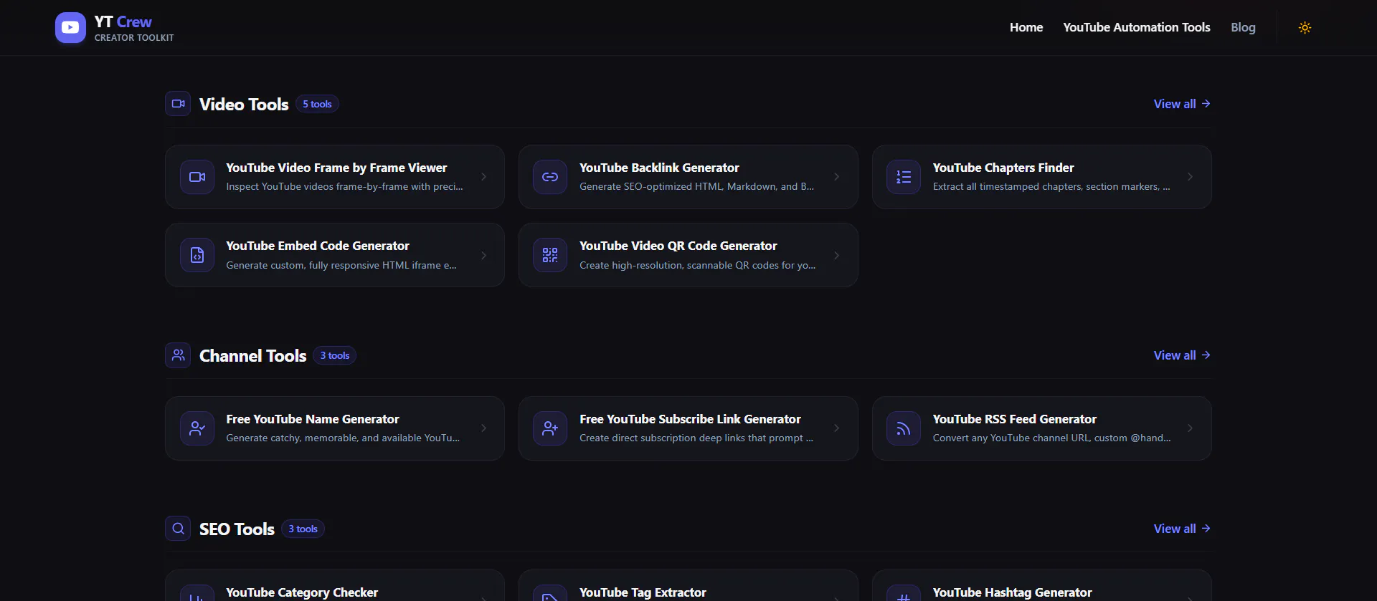Click the Video Tools heading
The width and height of the screenshot is (1377, 601).
(x=244, y=105)
